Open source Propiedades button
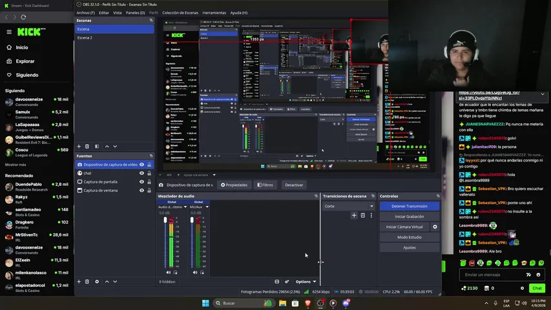 point(234,185)
